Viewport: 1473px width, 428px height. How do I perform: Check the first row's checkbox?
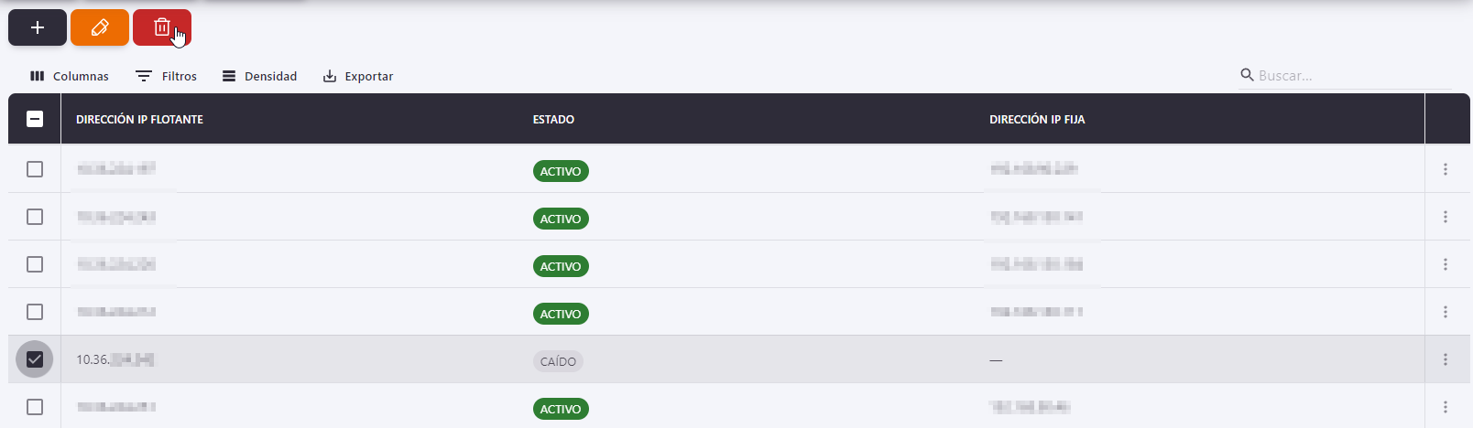coord(35,169)
